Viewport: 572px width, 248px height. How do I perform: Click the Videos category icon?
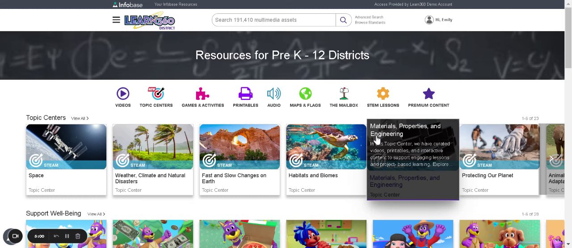(x=123, y=94)
